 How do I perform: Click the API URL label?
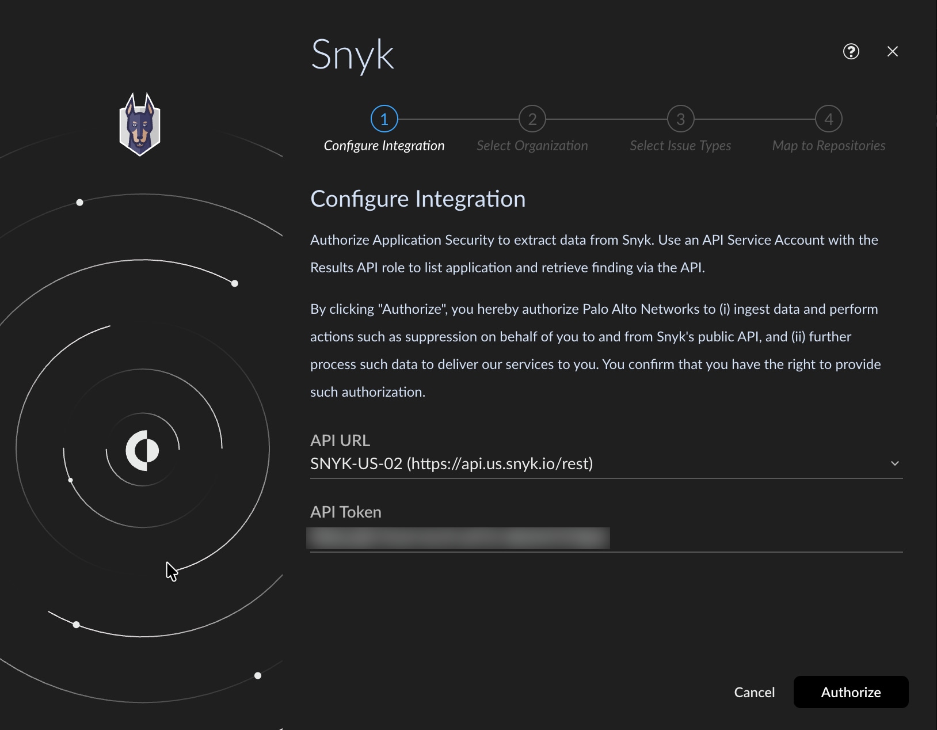point(340,440)
